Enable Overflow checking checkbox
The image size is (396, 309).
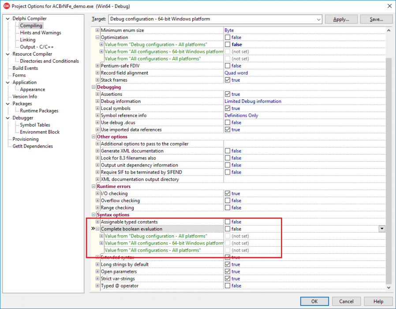click(227, 200)
